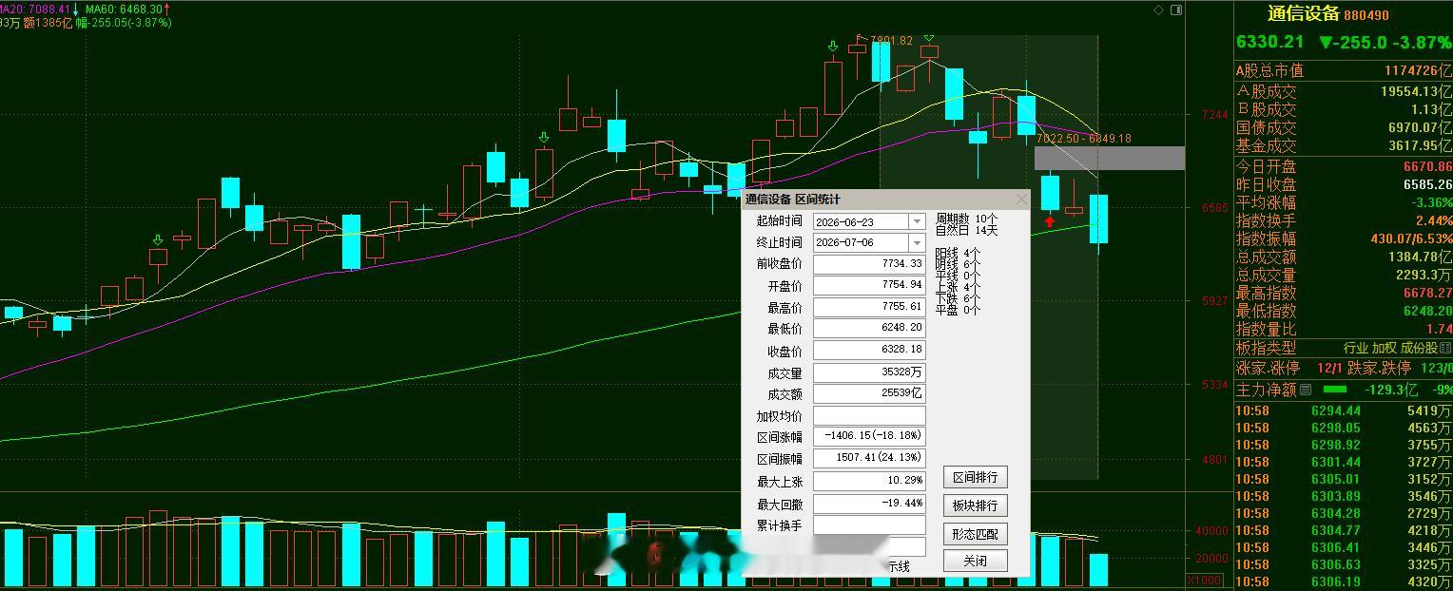Viewport: 1453px width, 591px height.
Task: Click the 最低指数 value 6248.20
Action: coord(1427,311)
